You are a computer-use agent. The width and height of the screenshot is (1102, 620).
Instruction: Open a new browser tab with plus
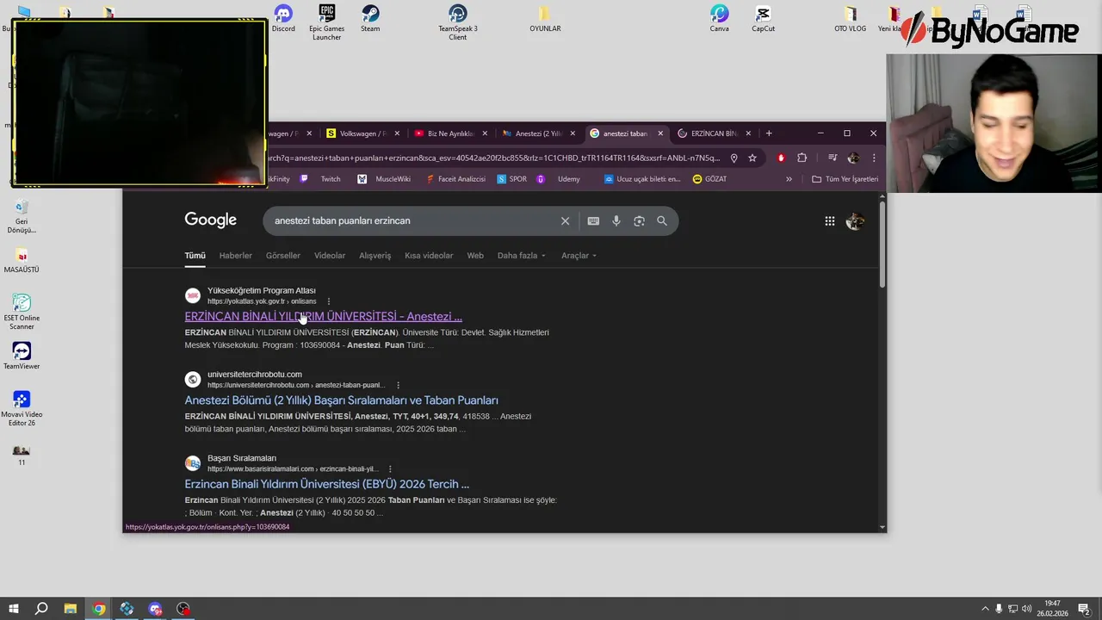pyautogui.click(x=769, y=133)
